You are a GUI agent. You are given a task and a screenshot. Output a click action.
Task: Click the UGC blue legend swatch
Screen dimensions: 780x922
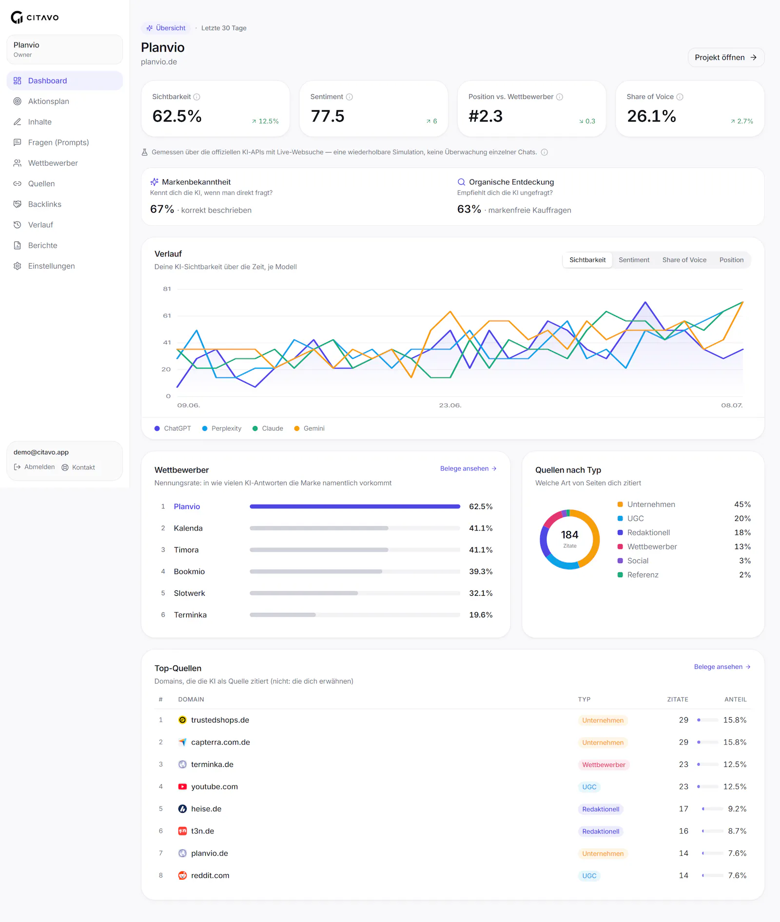[x=620, y=519]
